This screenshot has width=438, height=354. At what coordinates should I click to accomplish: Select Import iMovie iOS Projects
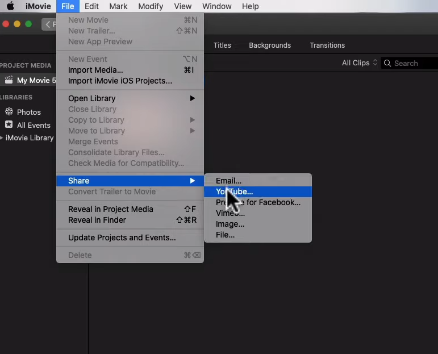[130, 81]
